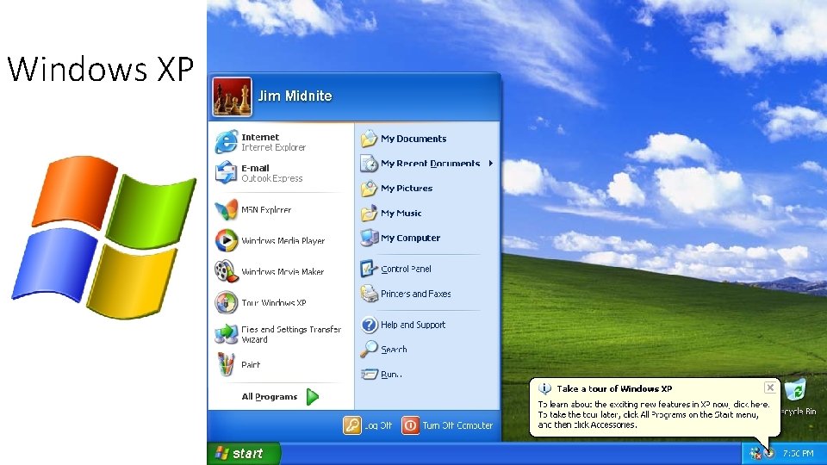Click the chess user account picture
Viewport: 827px width, 465px height.
coord(232,96)
